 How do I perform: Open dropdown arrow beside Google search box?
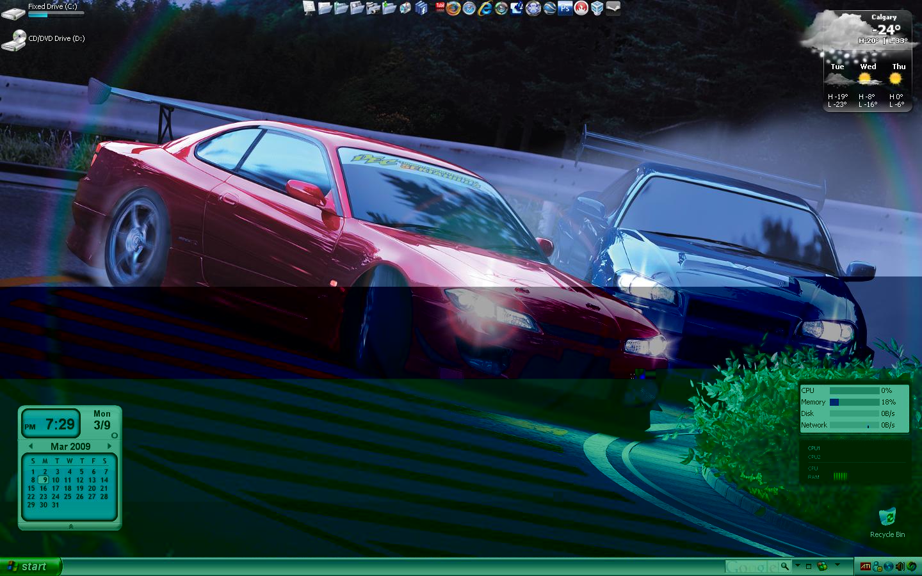[798, 566]
